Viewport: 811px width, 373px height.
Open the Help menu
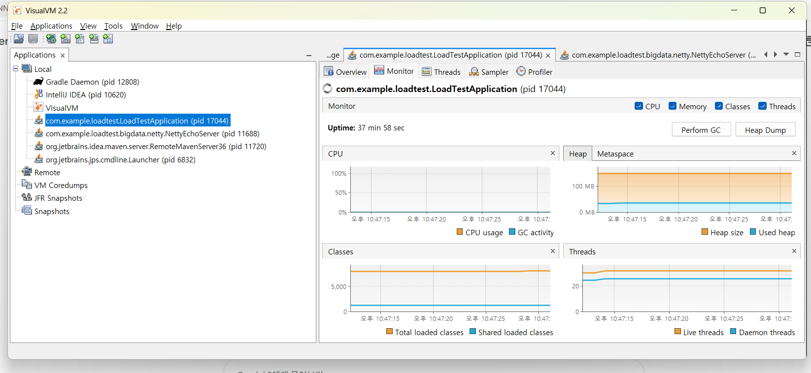(x=174, y=26)
